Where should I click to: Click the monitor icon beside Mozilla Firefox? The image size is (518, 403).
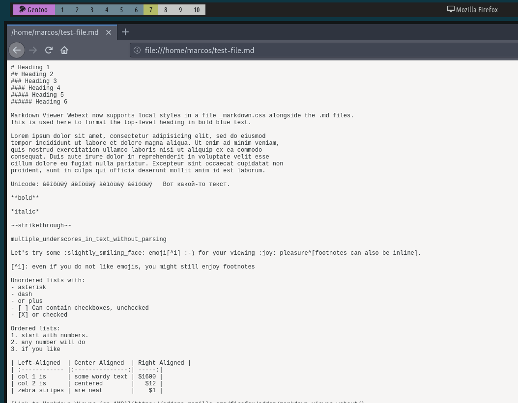(450, 9)
